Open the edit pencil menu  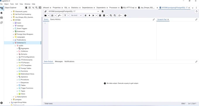tap(59, 15)
